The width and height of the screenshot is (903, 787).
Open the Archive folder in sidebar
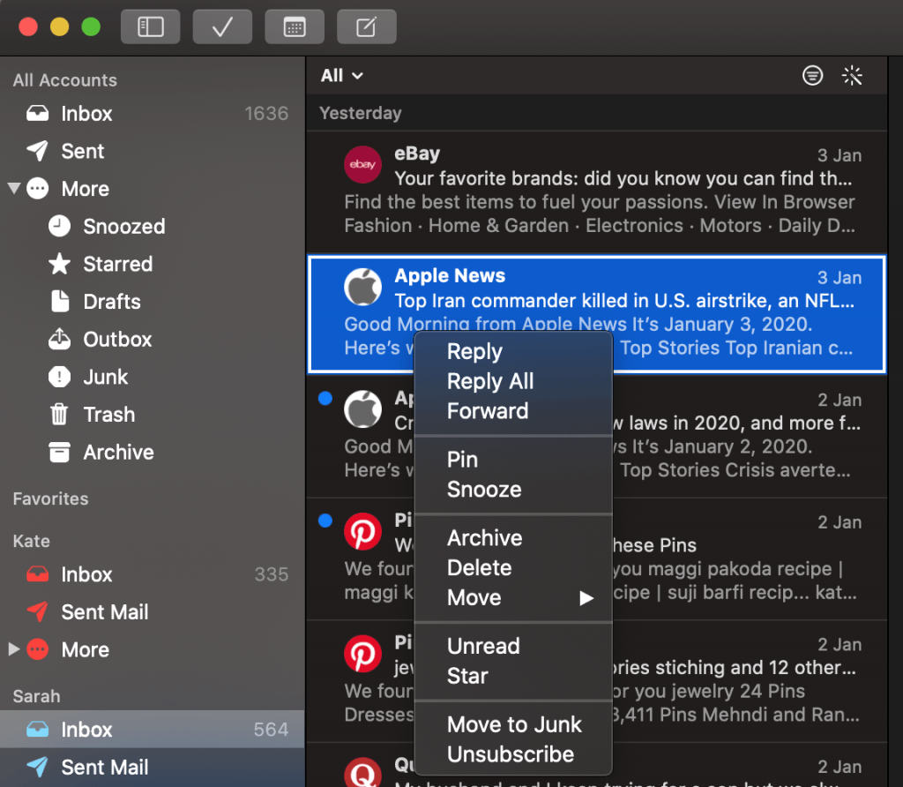click(x=153, y=453)
